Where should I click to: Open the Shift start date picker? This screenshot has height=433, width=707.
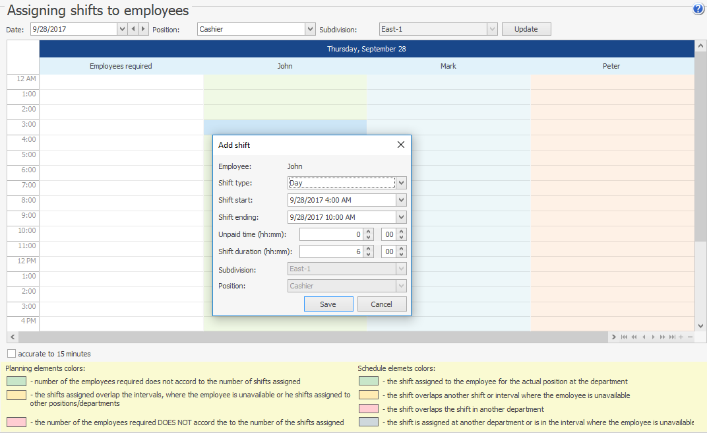pyautogui.click(x=402, y=200)
